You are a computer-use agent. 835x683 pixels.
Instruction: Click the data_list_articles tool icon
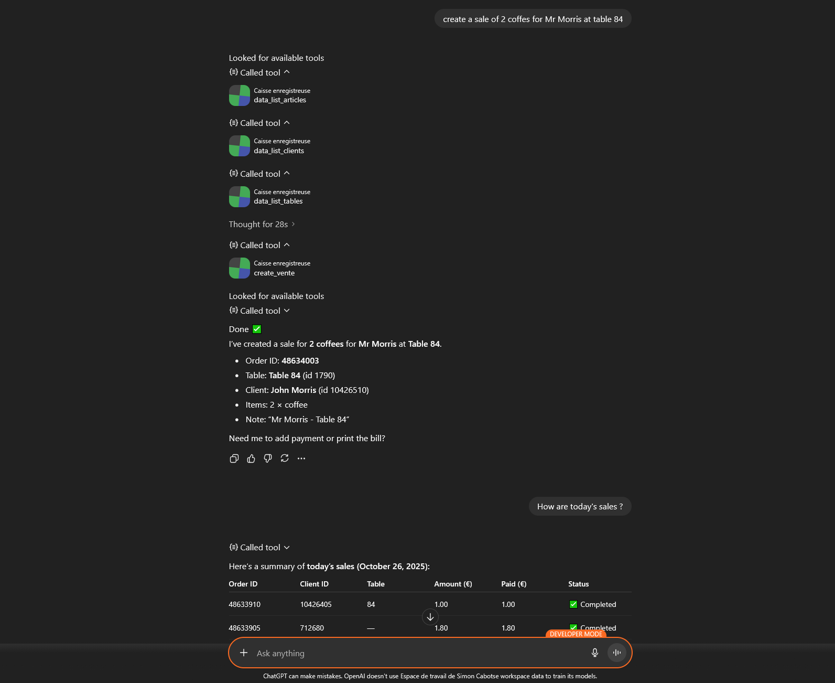tap(240, 95)
